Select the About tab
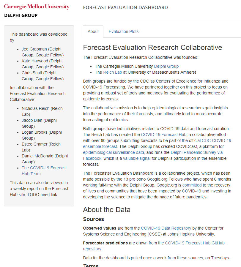The width and height of the screenshot is (241, 267). click(93, 31)
